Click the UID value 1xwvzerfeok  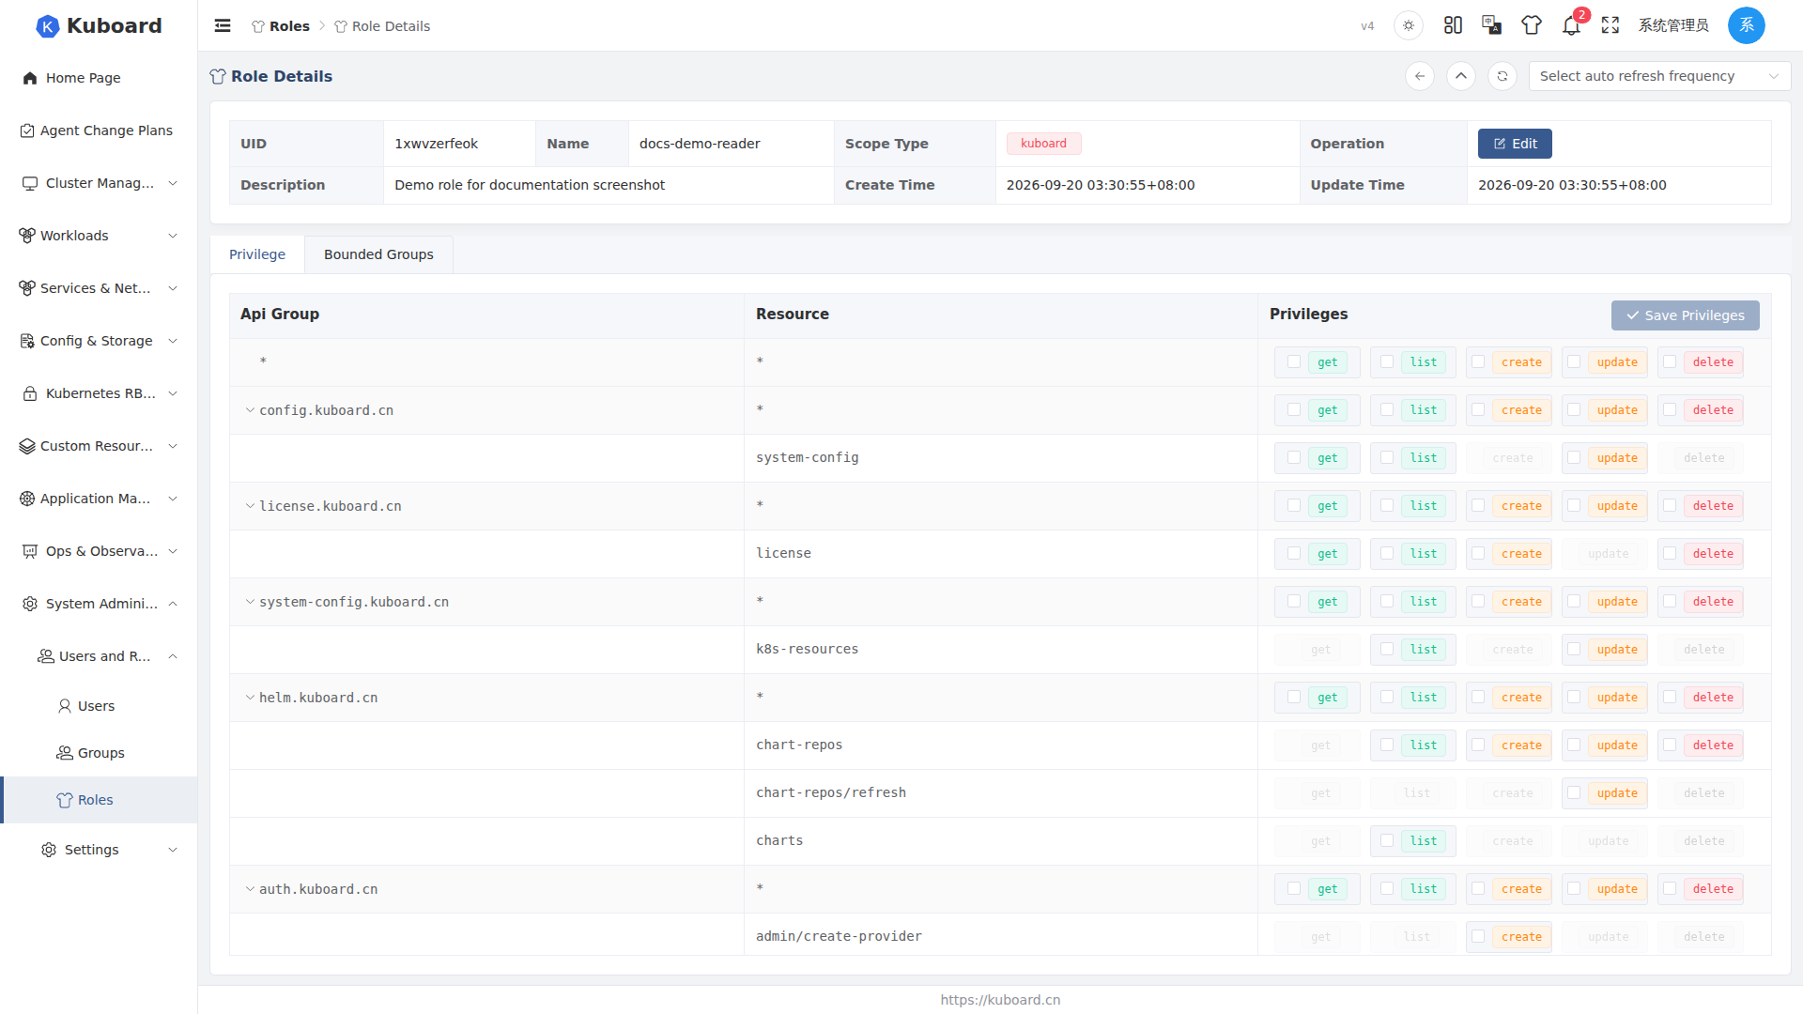tap(436, 144)
